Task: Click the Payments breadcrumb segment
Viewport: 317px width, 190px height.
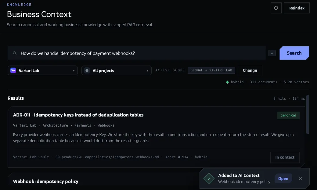Action: [x=83, y=125]
